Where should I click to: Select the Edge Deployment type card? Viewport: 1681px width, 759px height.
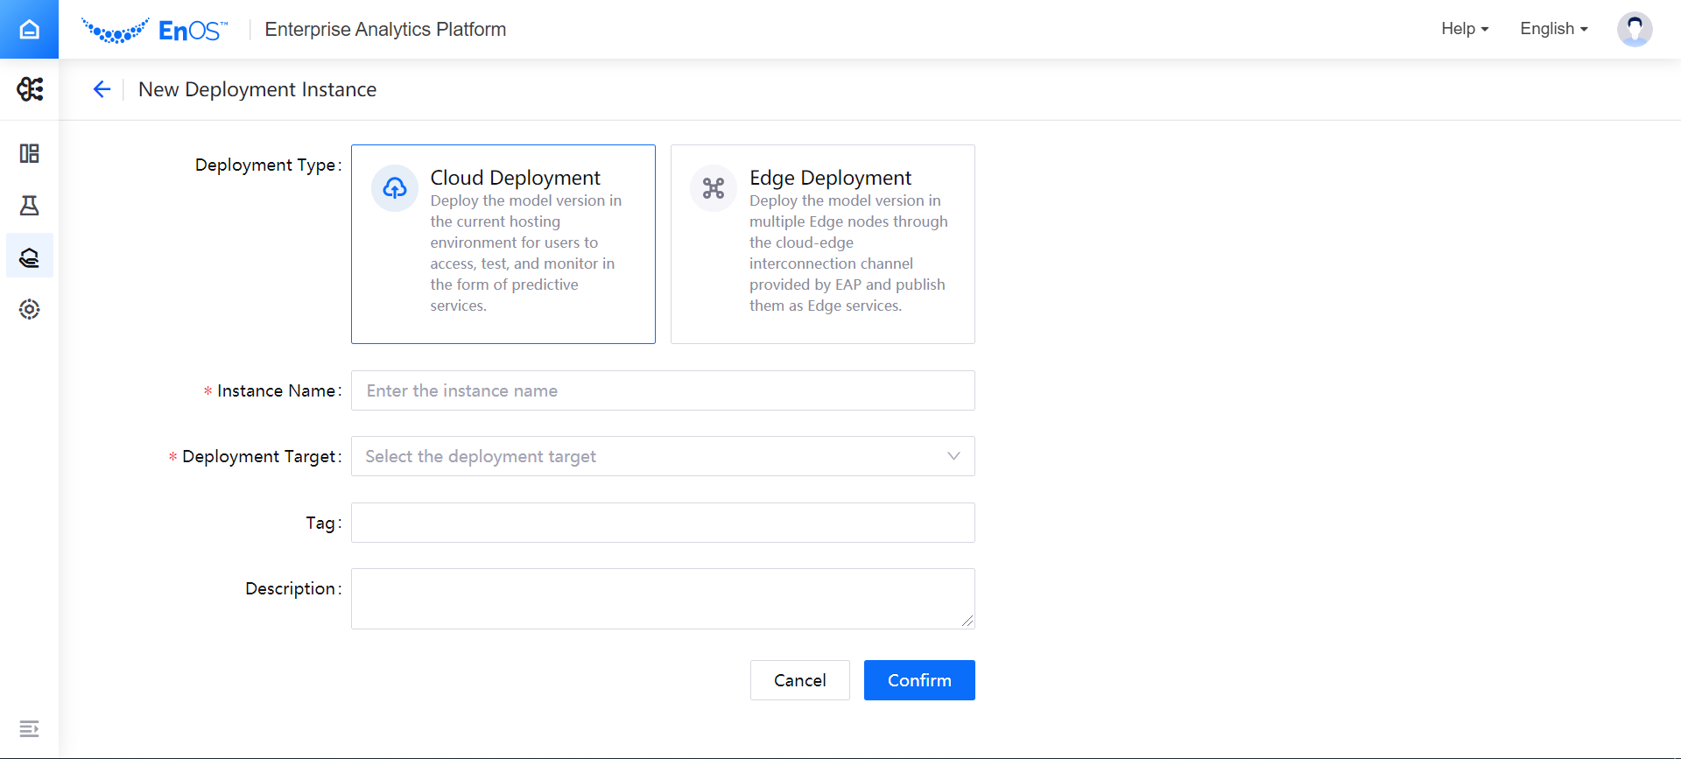822,244
